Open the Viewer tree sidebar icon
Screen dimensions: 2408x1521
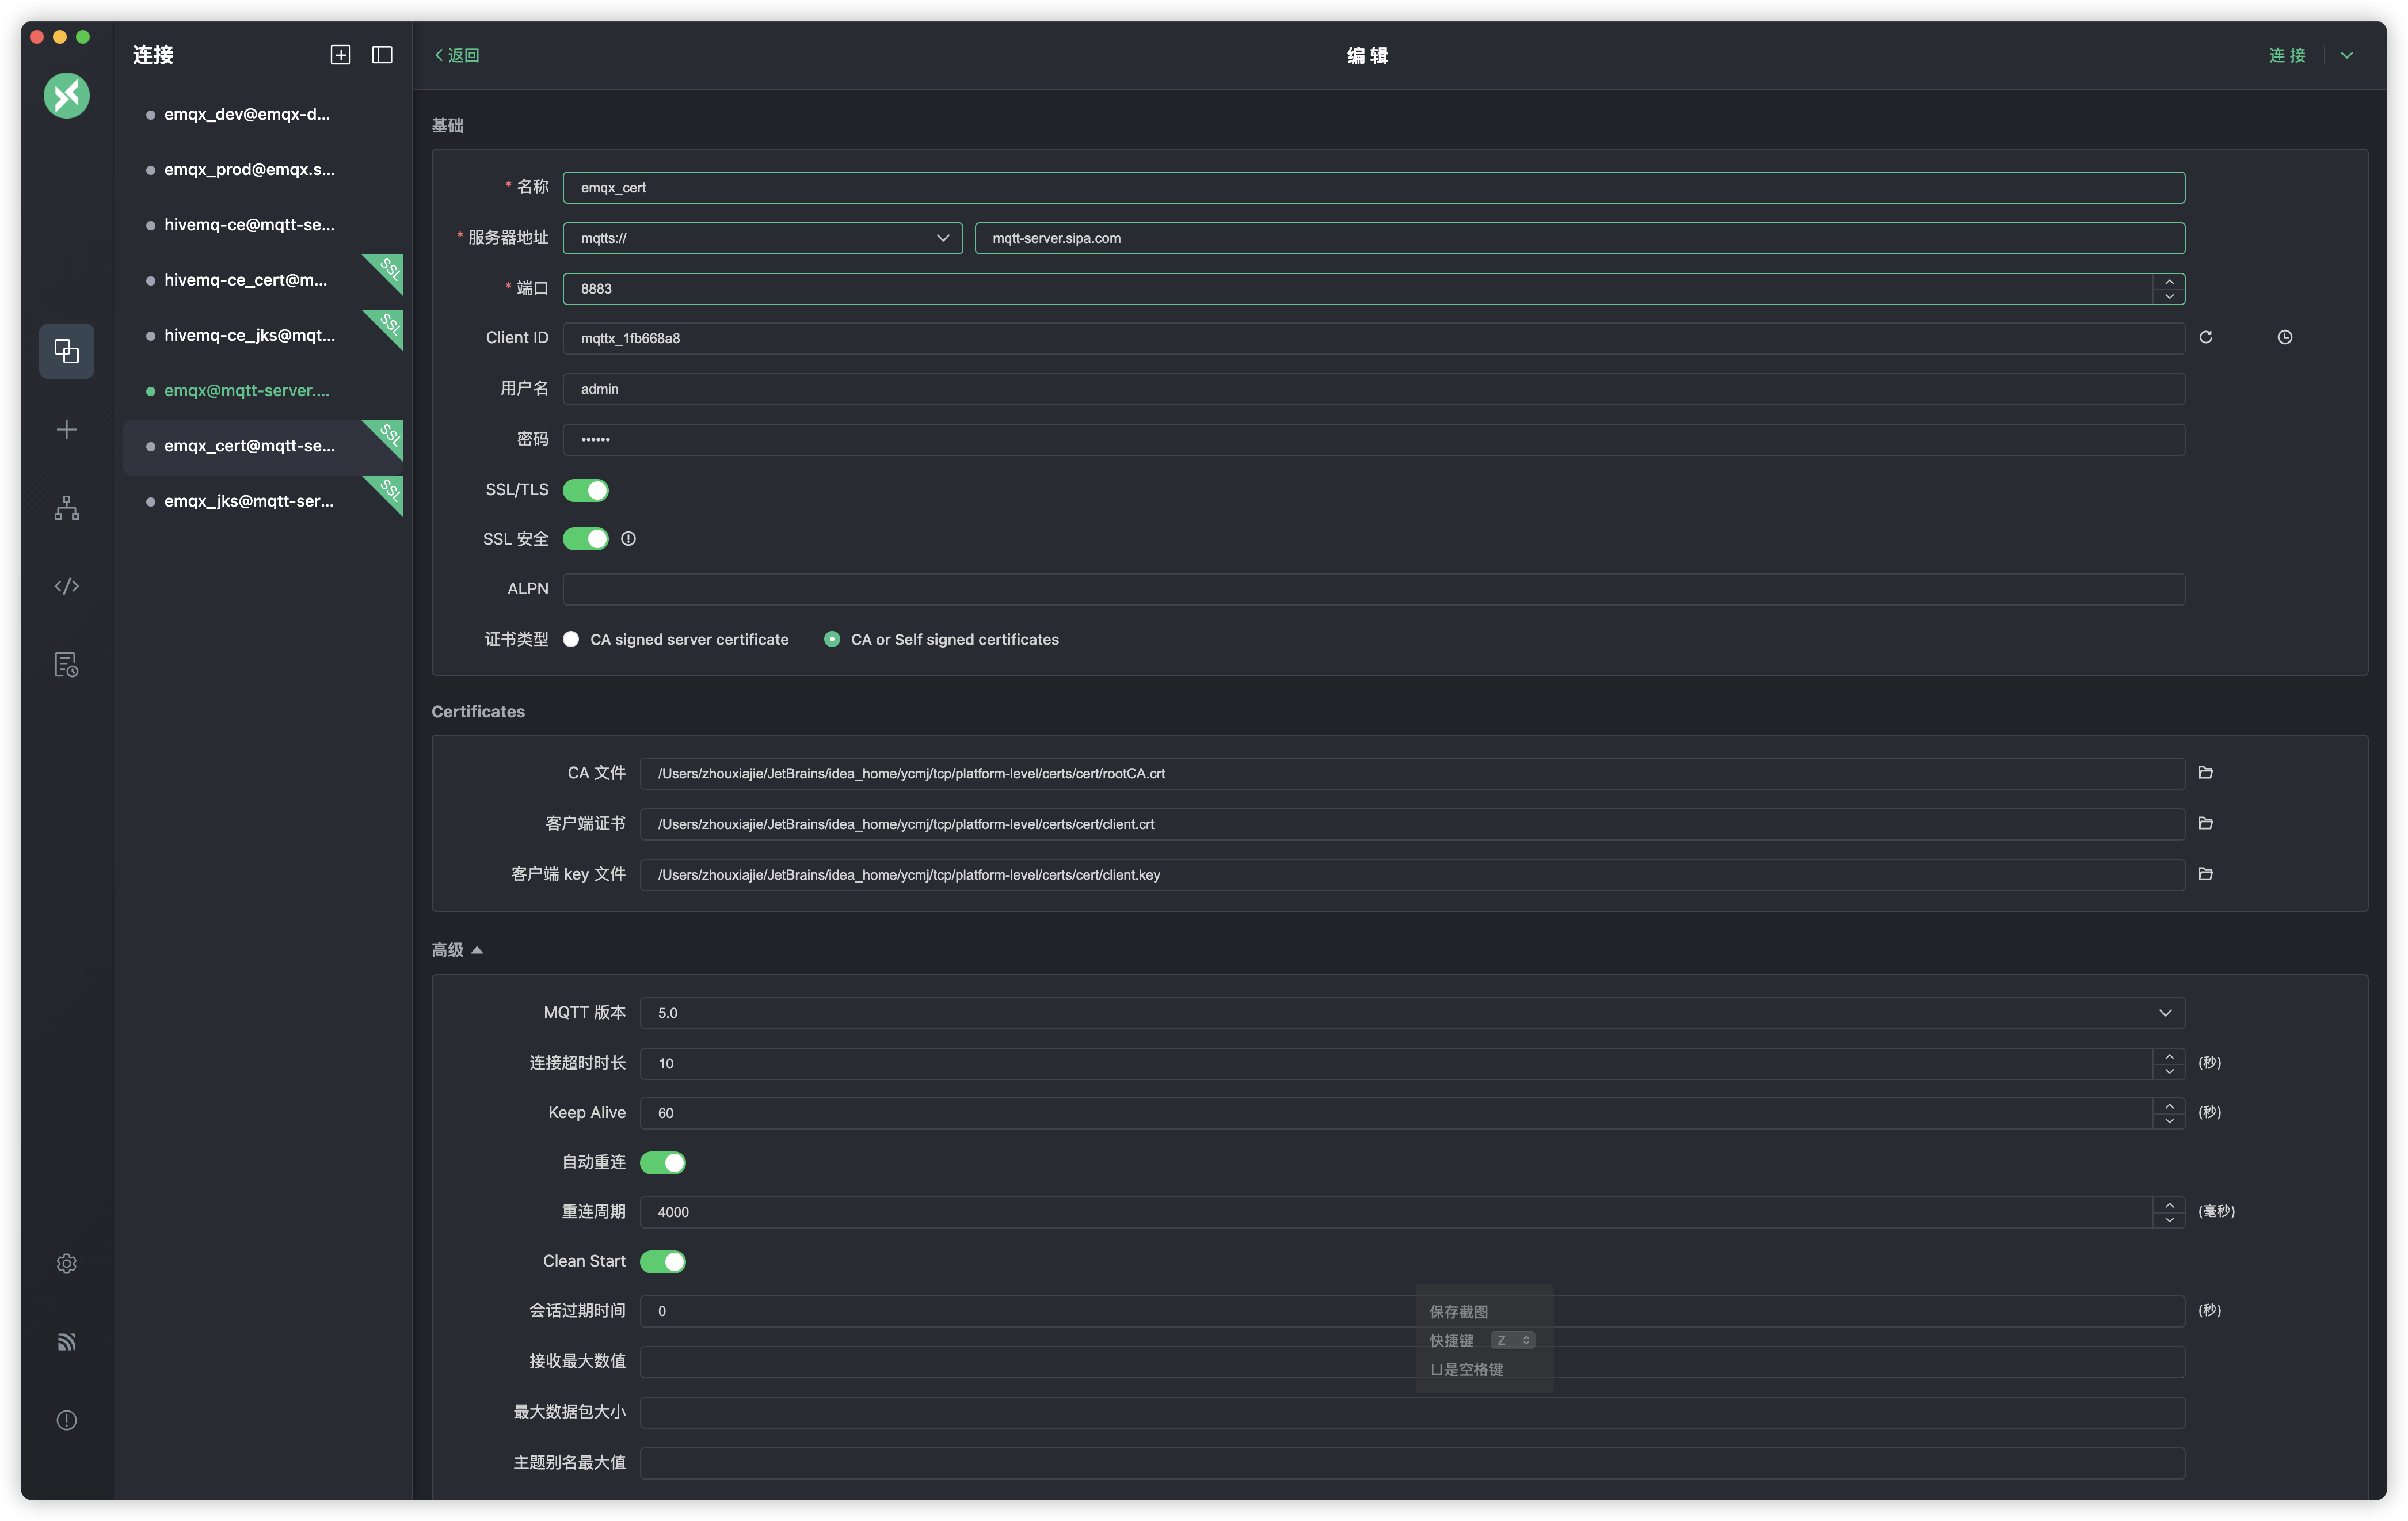[x=66, y=508]
